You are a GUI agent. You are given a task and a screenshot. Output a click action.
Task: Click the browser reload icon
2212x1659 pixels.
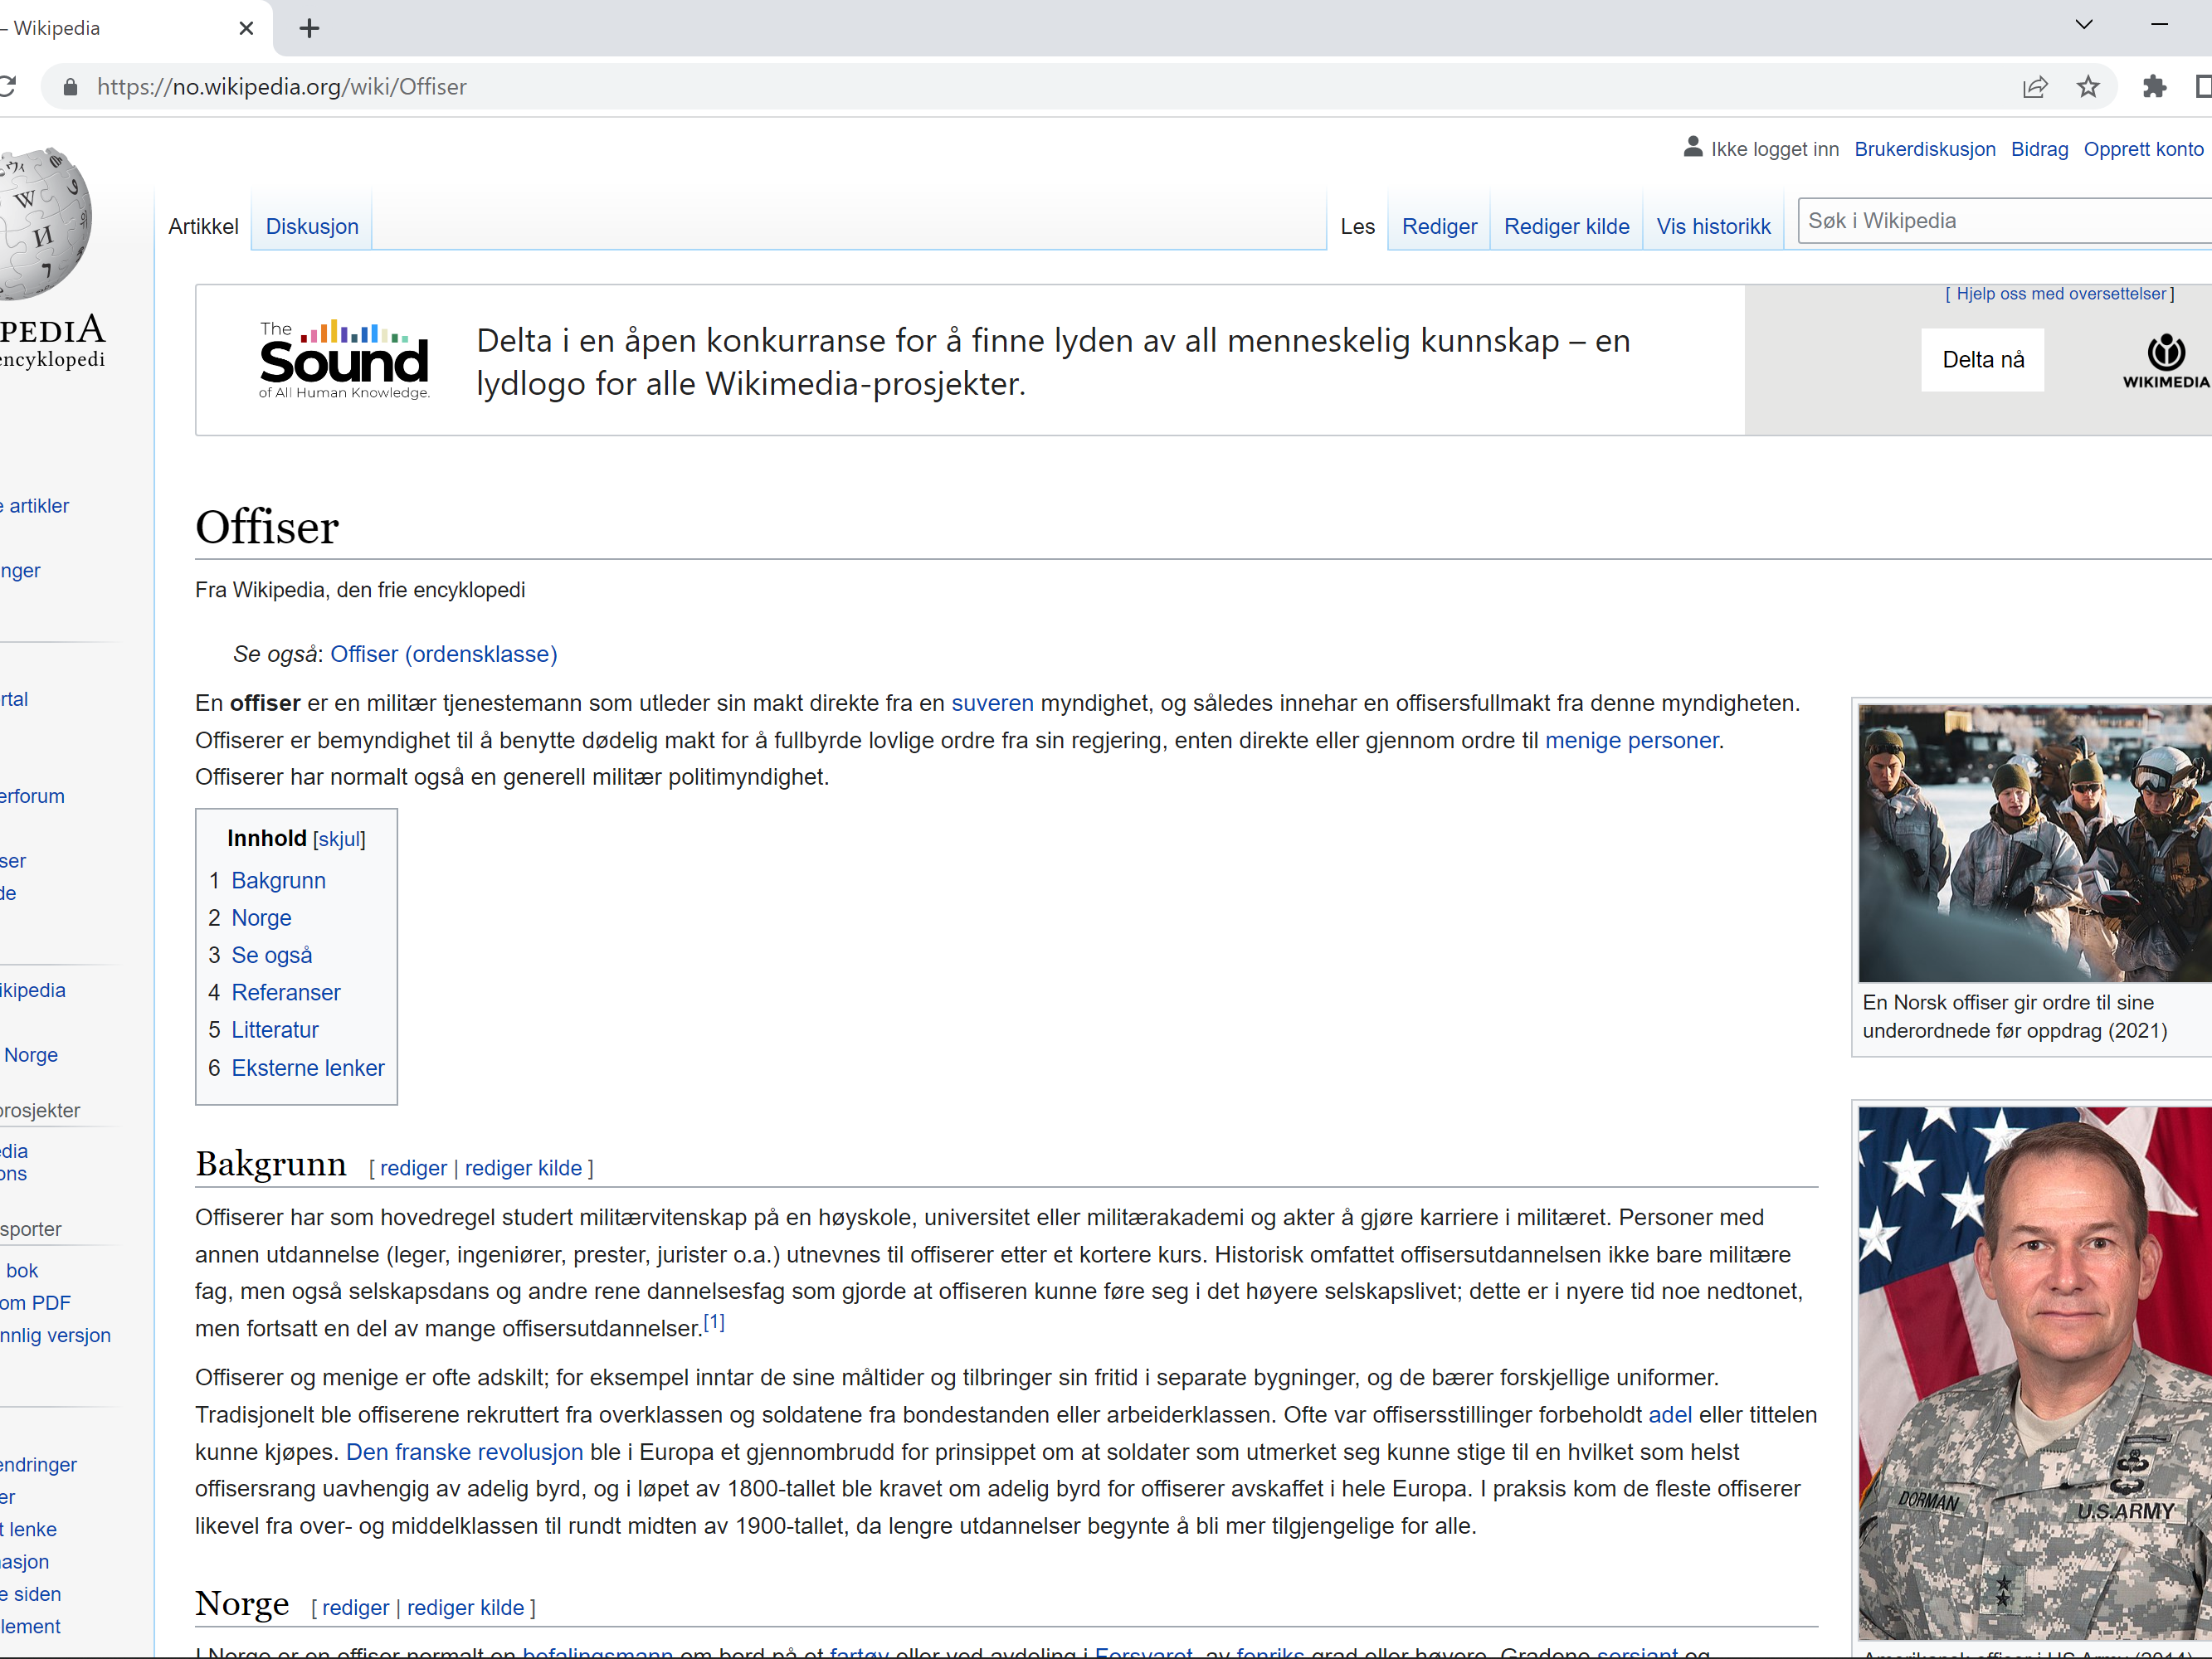tap(7, 87)
